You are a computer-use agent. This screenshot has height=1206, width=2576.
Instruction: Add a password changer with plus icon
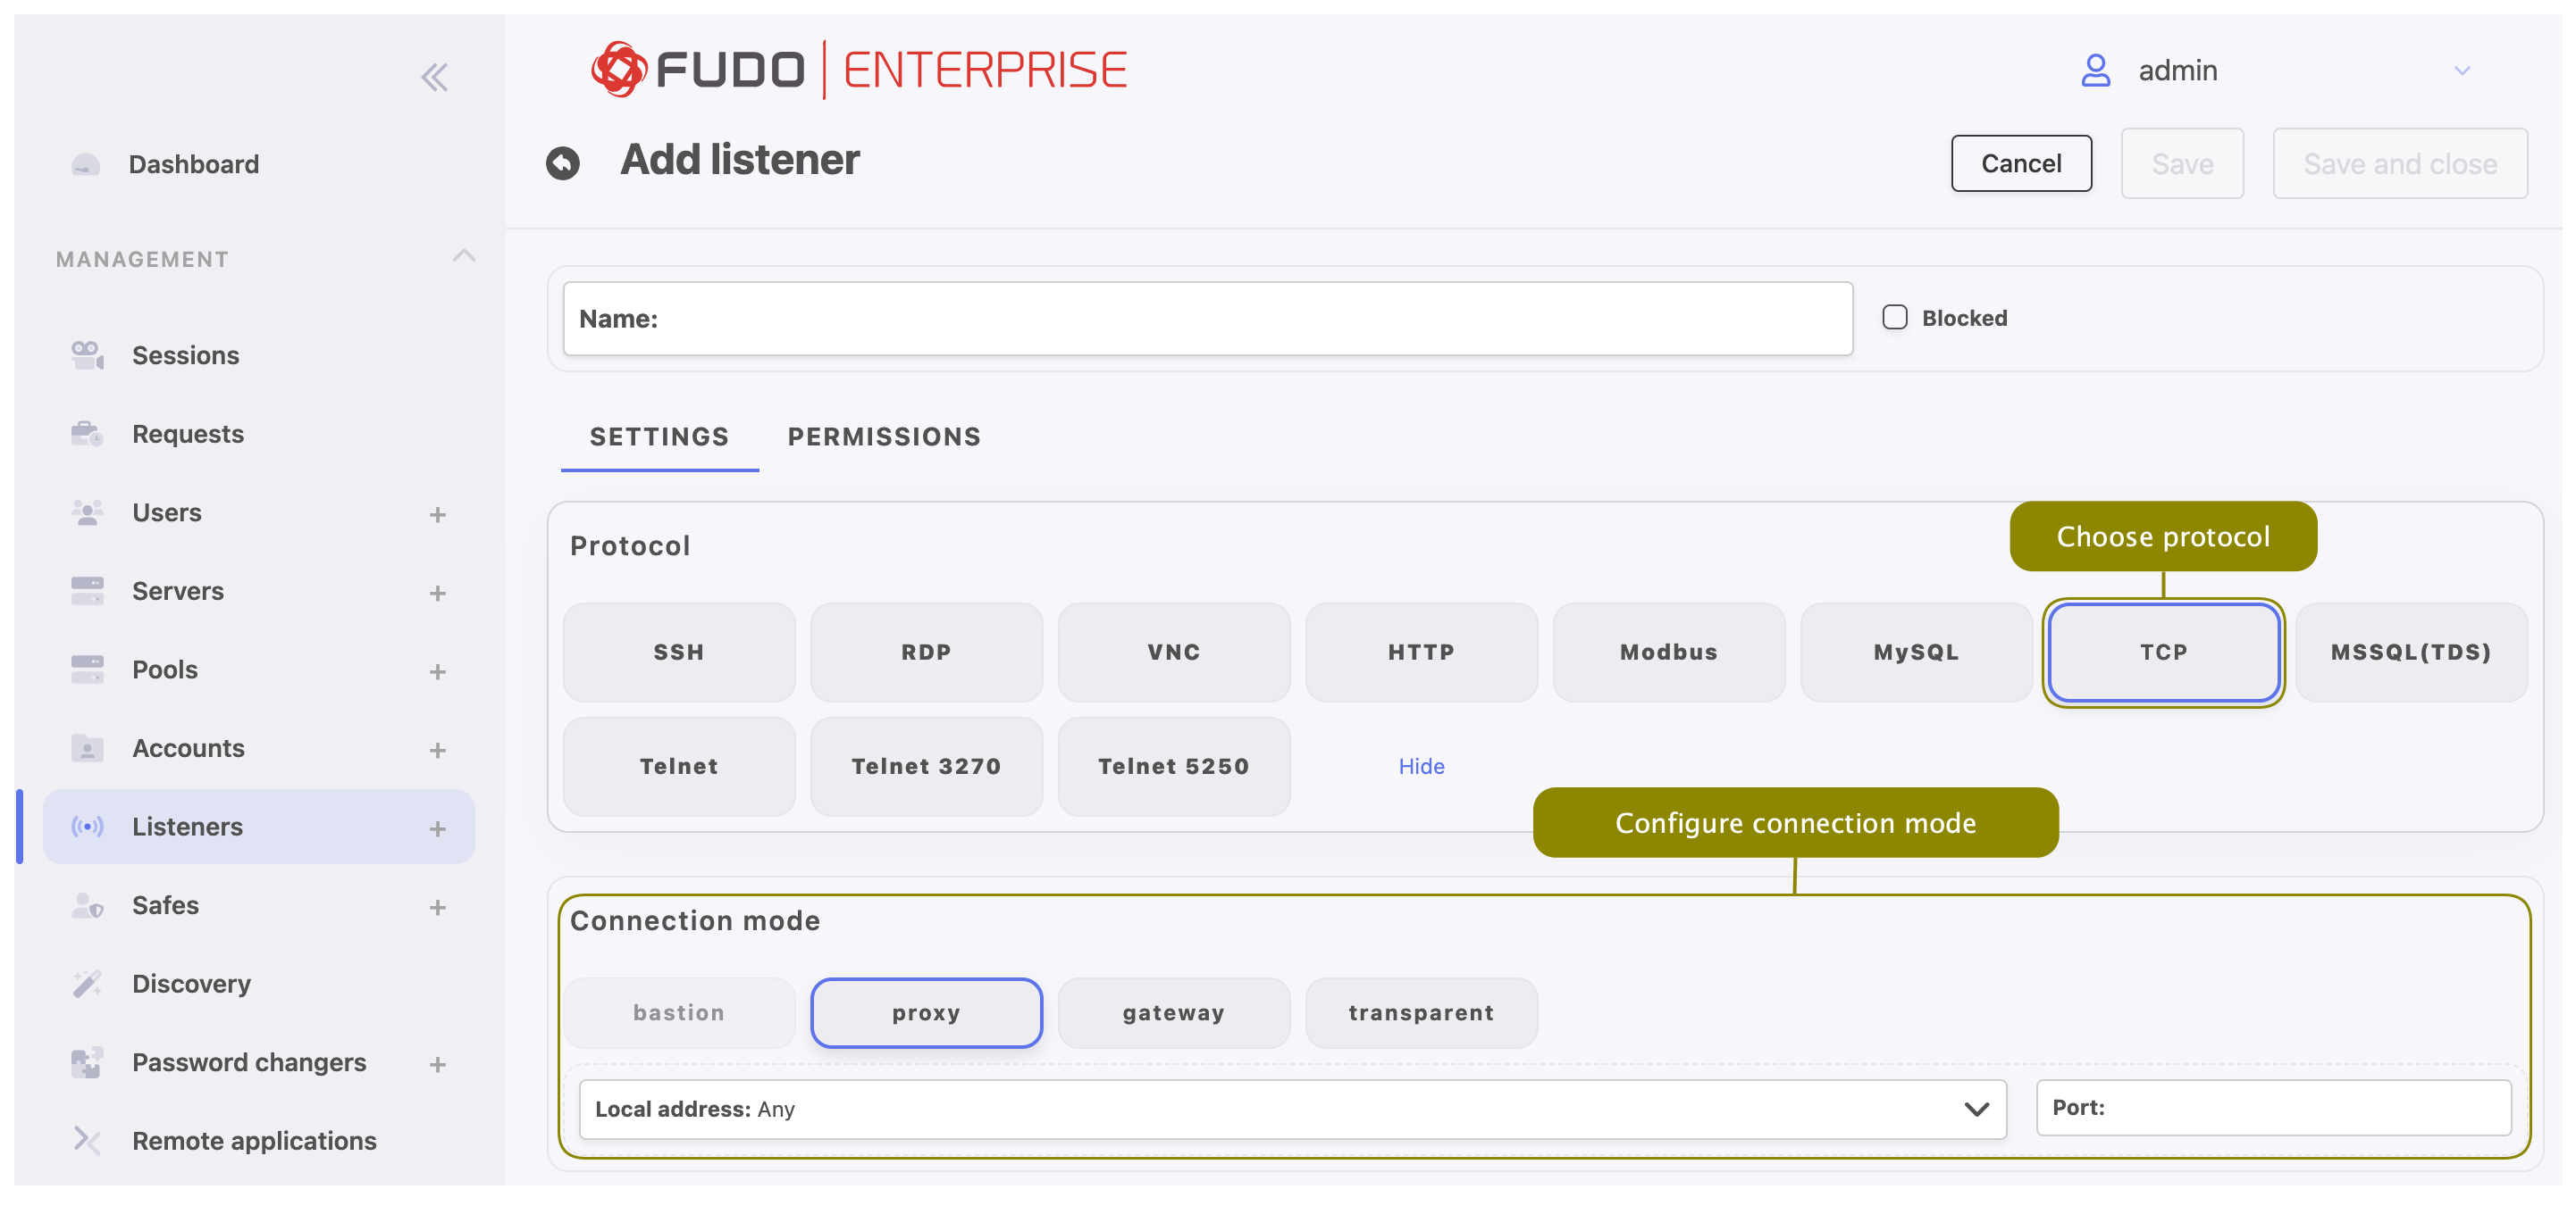pos(437,1064)
